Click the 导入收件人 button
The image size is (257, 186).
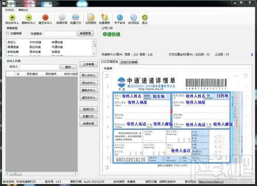coord(89,76)
